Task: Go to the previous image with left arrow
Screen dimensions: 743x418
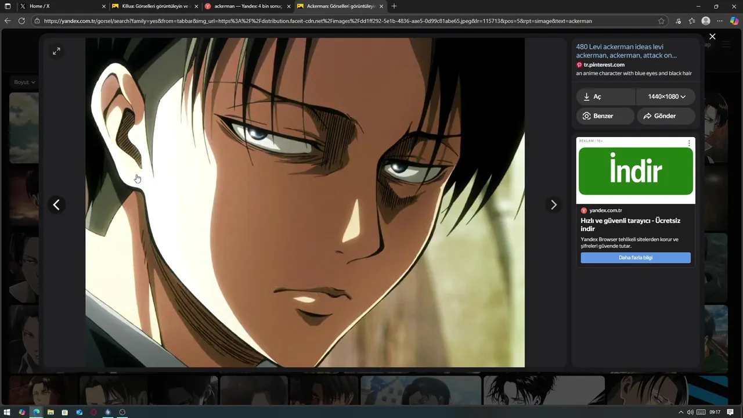Action: click(x=56, y=204)
